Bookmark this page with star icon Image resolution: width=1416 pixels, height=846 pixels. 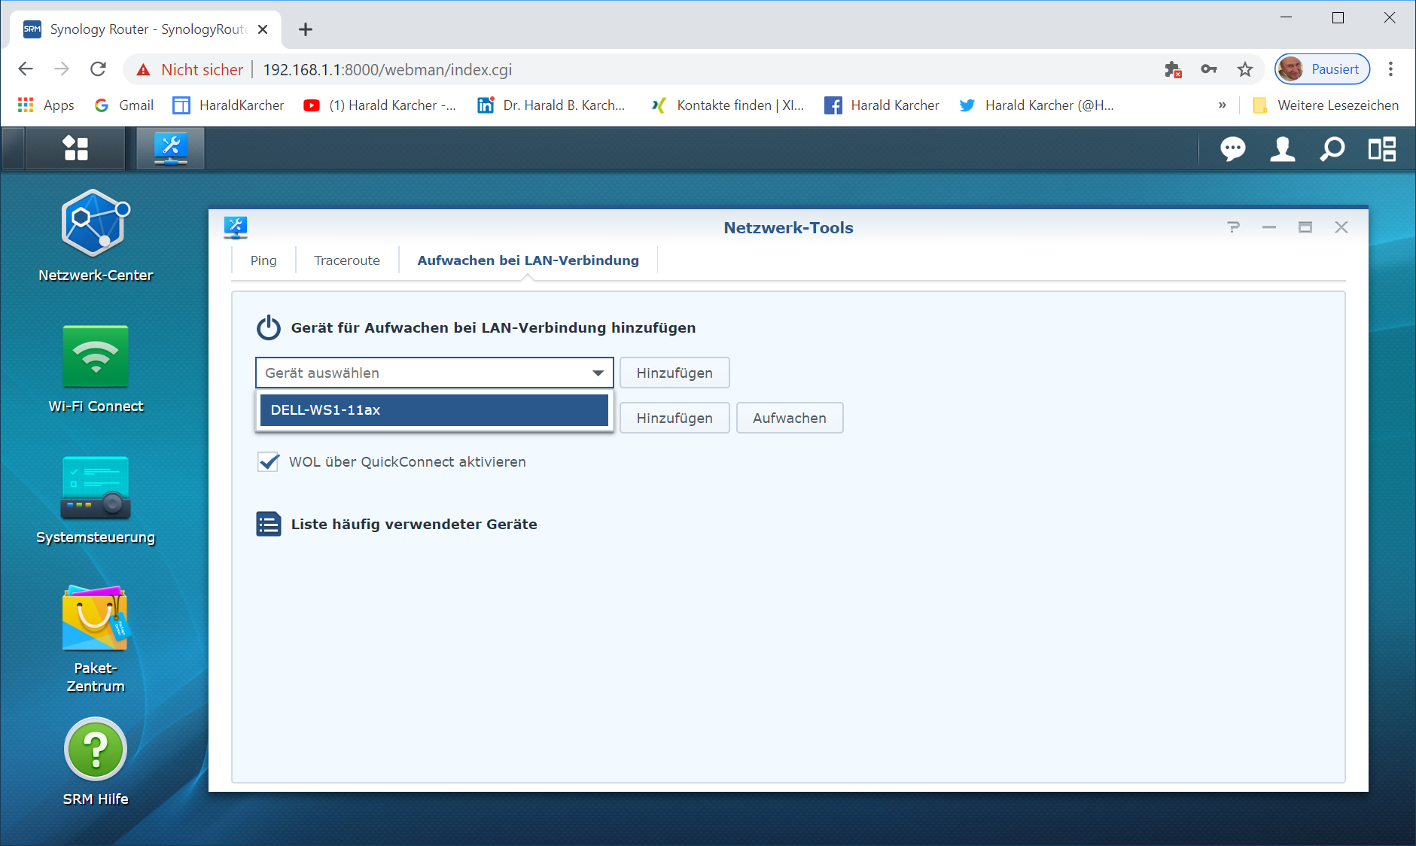click(1245, 70)
